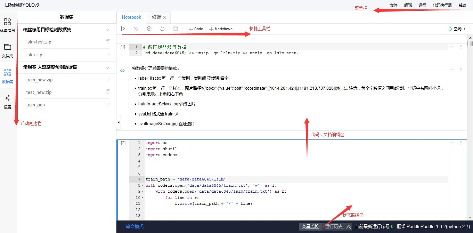Open the 编辑 menu
This screenshot has width=473, height=233.
coord(408,5)
